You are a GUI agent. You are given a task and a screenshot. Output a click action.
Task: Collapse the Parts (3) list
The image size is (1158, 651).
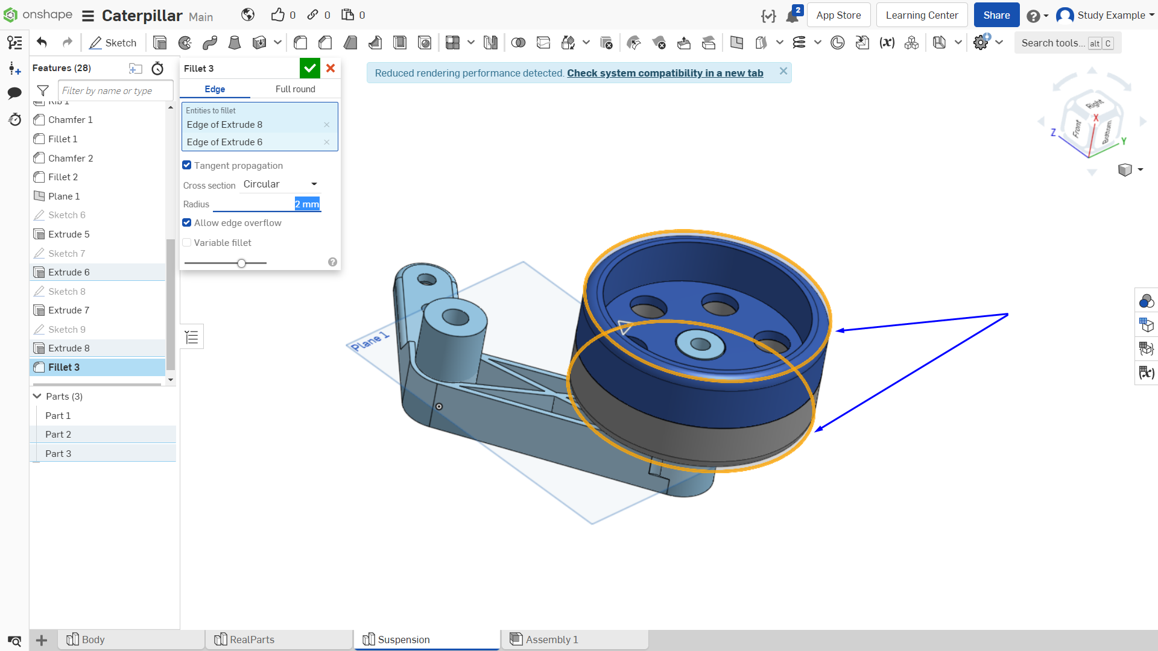tap(37, 396)
